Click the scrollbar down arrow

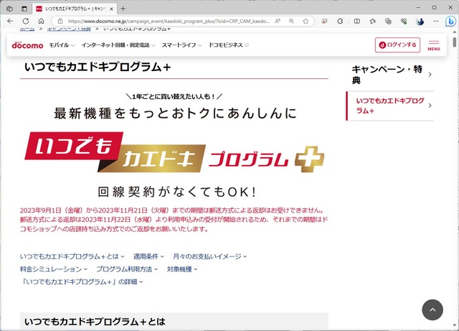click(x=454, y=326)
